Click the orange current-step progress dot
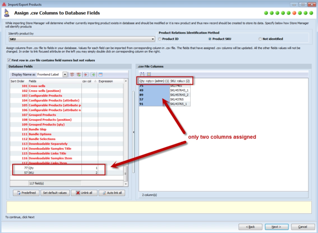This screenshot has height=233, width=318. pos(294,13)
